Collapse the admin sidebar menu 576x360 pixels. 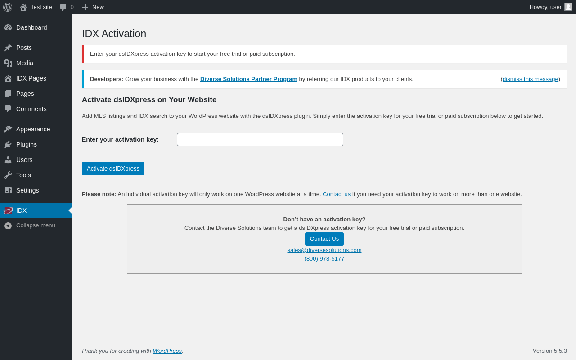click(36, 225)
